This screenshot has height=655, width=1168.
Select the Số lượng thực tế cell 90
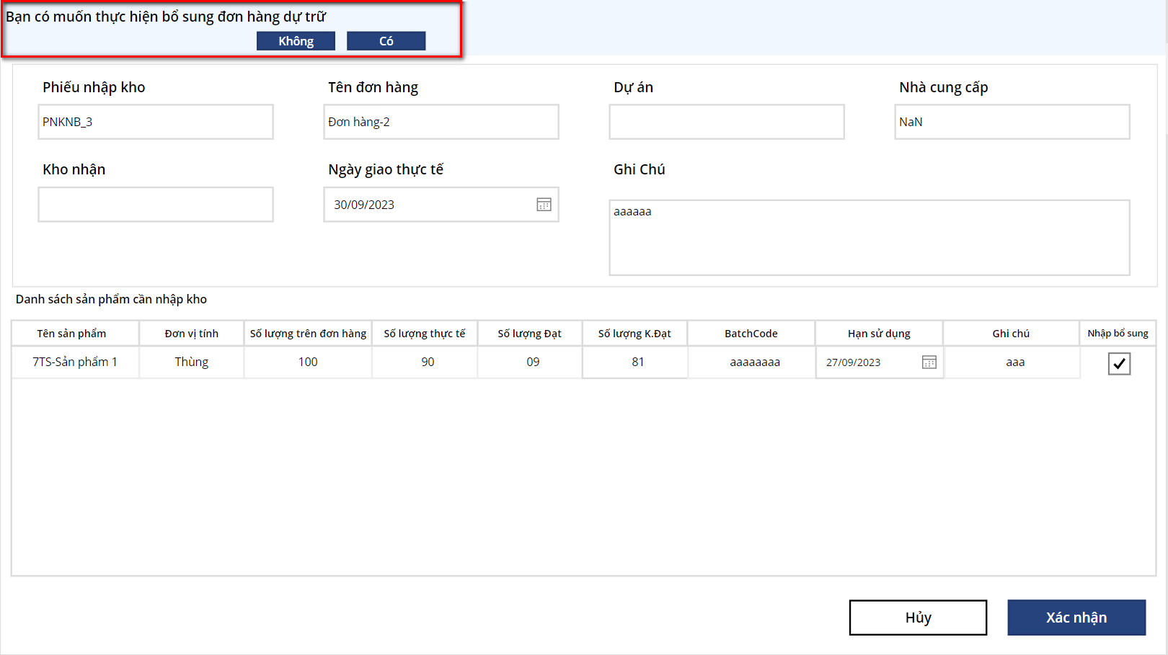(427, 362)
